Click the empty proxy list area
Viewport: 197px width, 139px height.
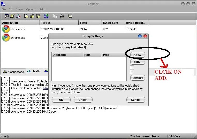click(89, 69)
